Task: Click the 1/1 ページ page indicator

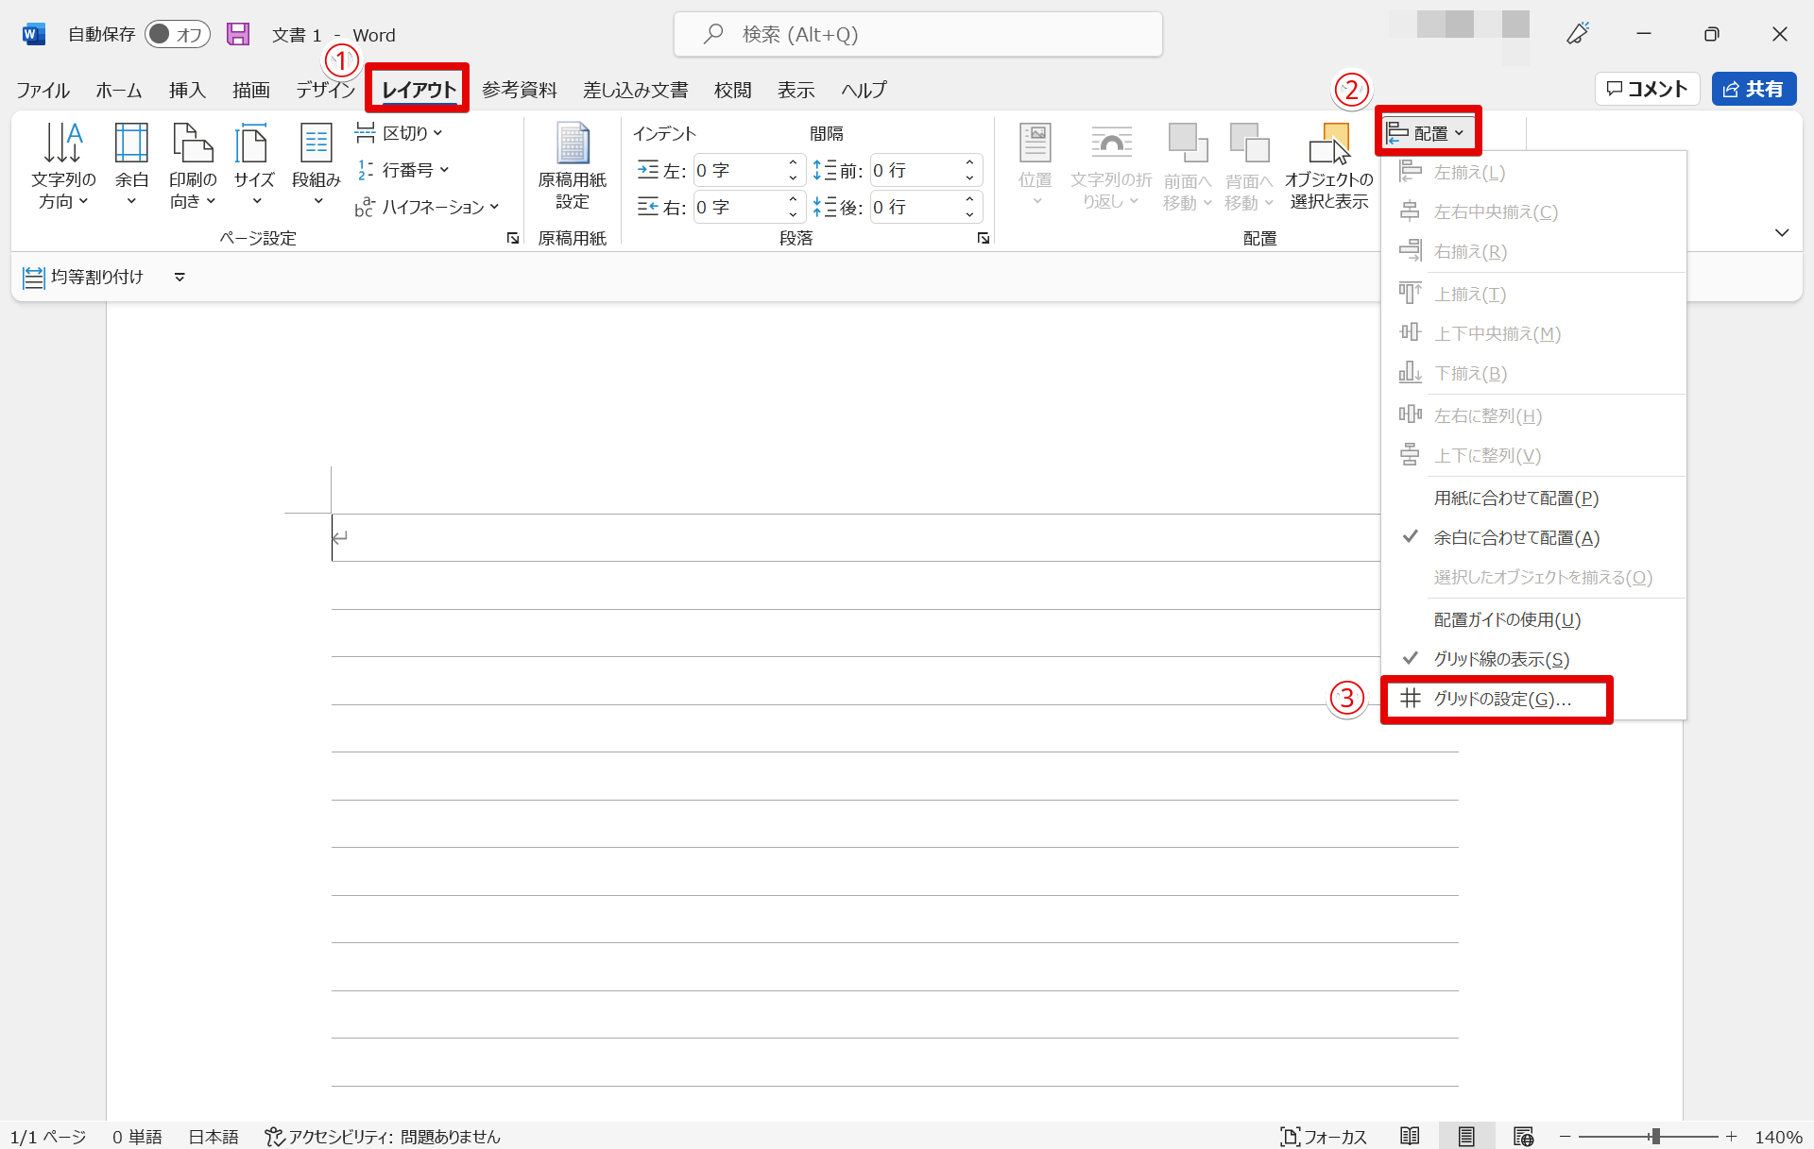Action: [x=48, y=1136]
